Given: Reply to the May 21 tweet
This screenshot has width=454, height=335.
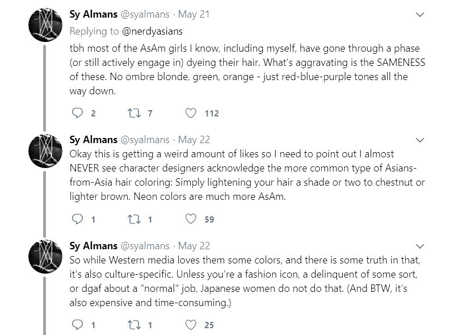Looking at the screenshot, I should pyautogui.click(x=78, y=113).
